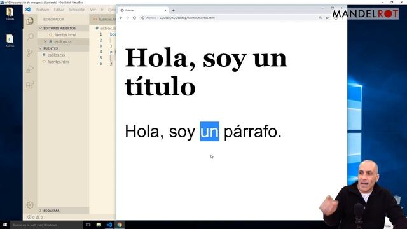Open the Ir menu in VS Code
This screenshot has width=407, height=229.
(x=102, y=10)
